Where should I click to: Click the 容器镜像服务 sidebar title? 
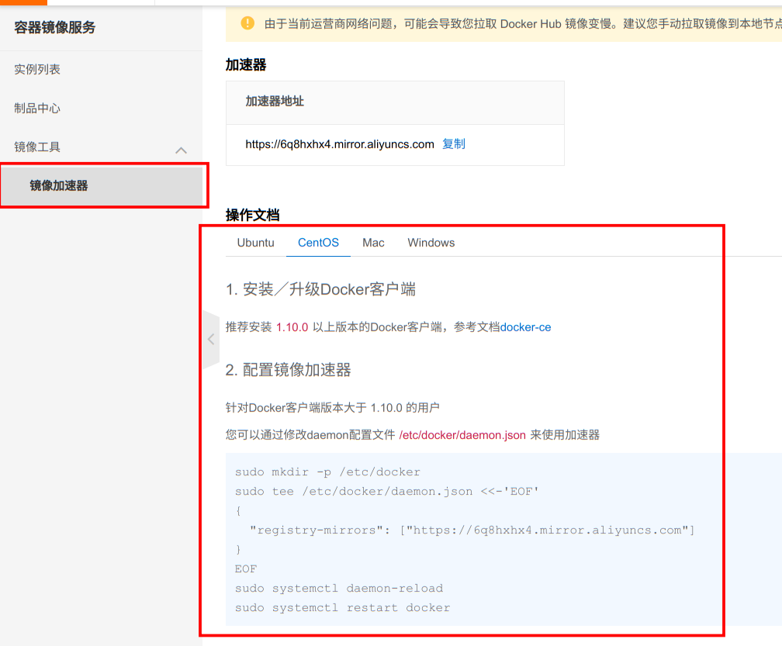click(x=55, y=27)
